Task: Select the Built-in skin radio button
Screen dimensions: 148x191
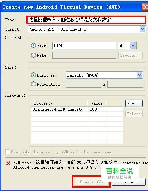Action: point(33,75)
